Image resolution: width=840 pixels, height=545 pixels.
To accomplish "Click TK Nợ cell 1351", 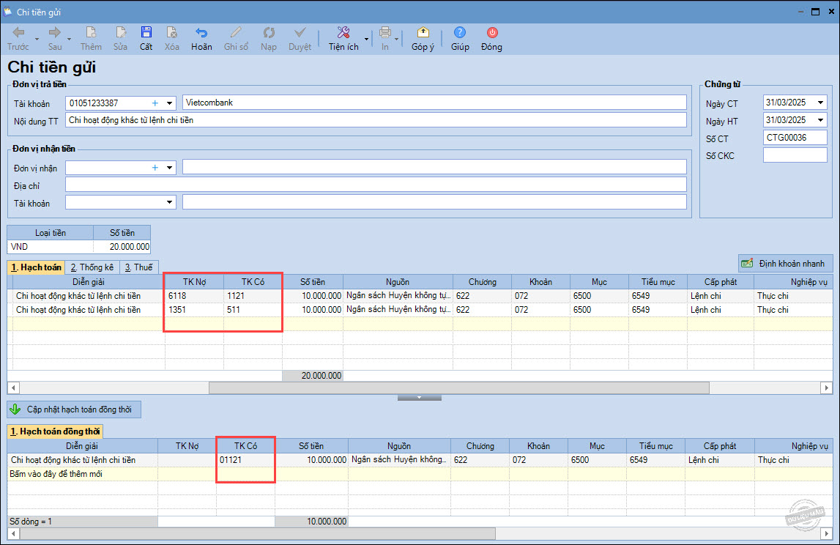I will click(x=195, y=310).
